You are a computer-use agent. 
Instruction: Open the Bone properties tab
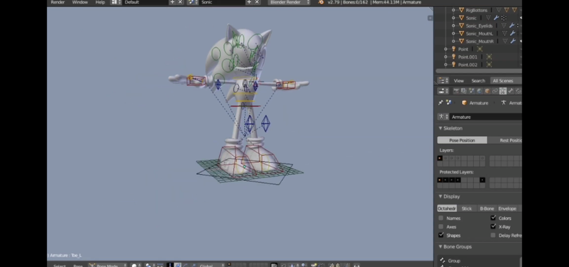[511, 91]
